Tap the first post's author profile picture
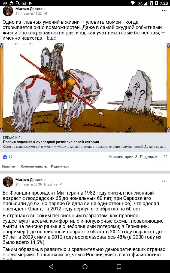170x273 pixels. [x=8, y=11]
